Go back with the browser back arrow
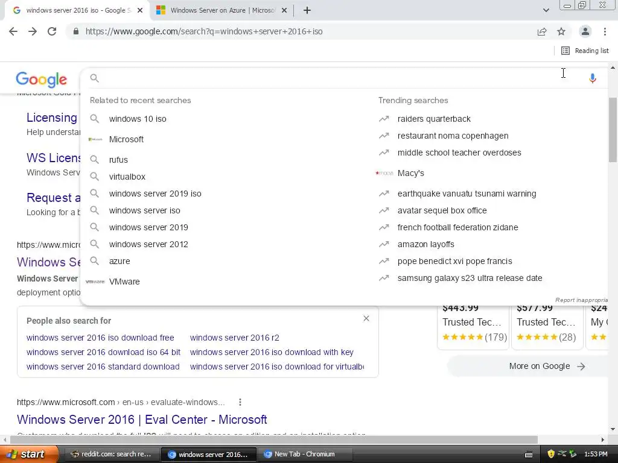 coord(13,31)
